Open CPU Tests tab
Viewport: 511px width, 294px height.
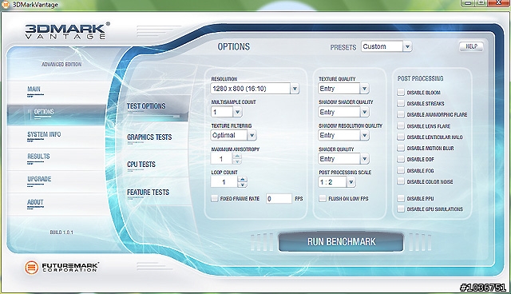pyautogui.click(x=141, y=165)
